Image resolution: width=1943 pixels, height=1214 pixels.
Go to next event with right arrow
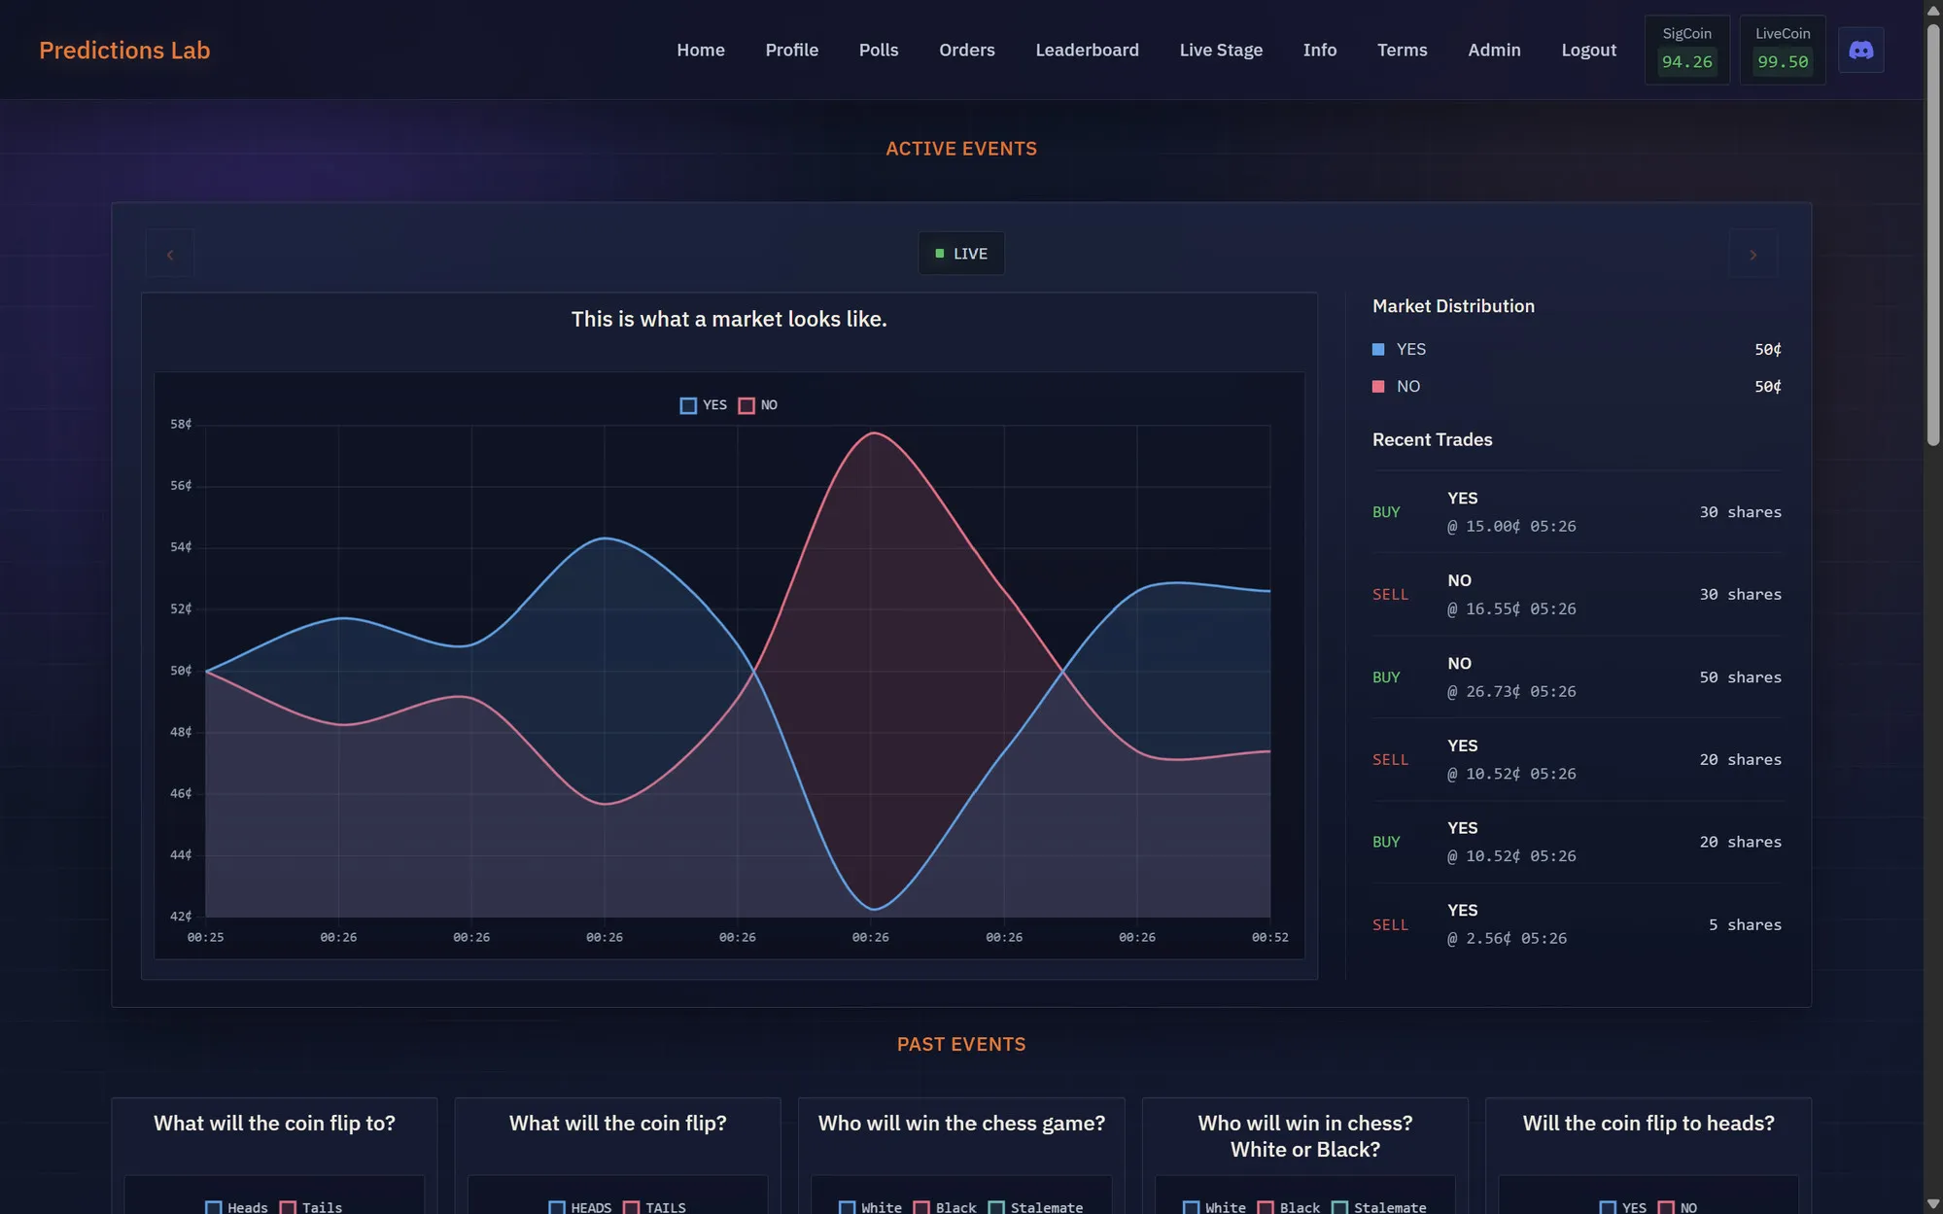coord(1752,255)
